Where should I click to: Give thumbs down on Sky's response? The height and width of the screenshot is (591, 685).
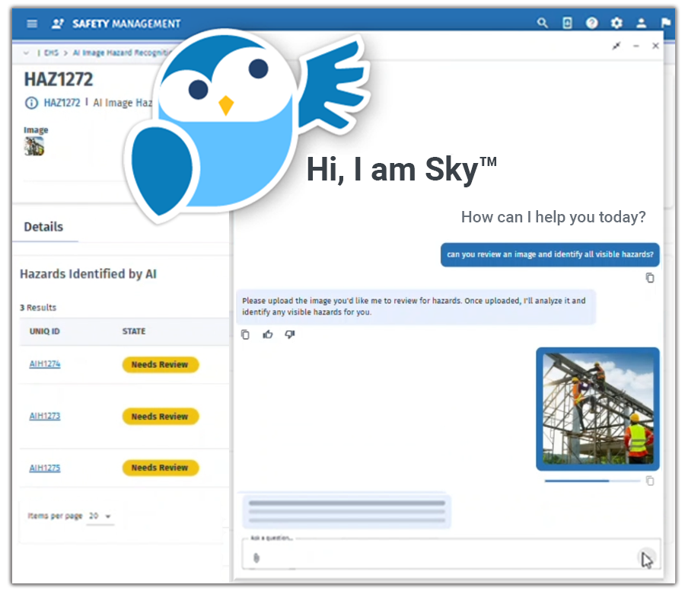[289, 334]
